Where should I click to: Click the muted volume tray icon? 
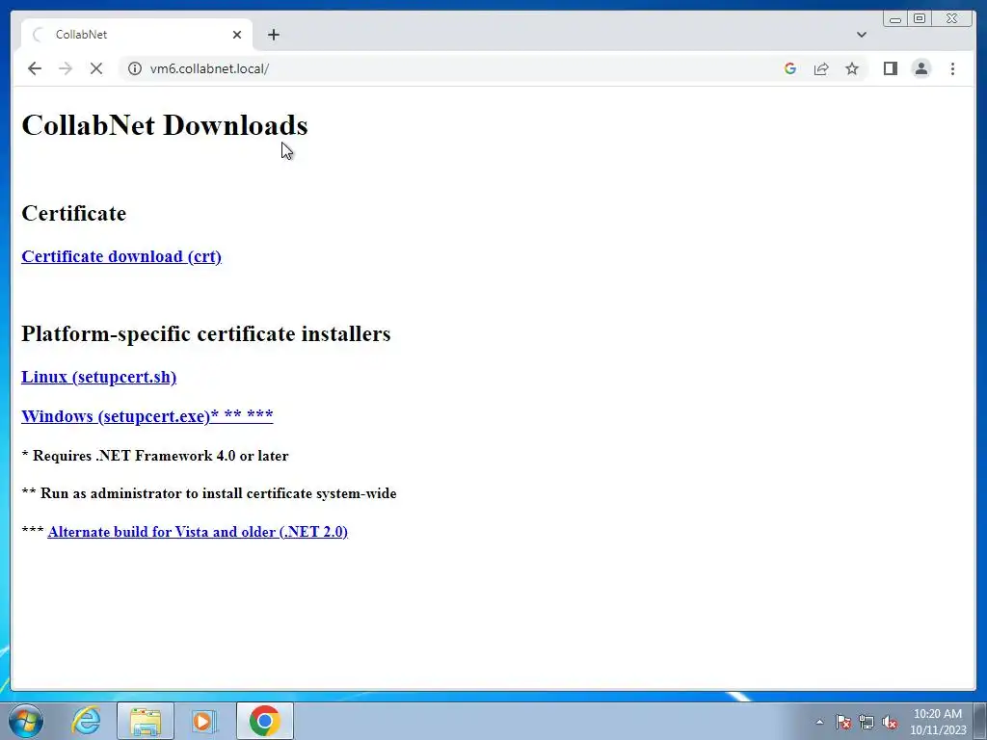click(890, 722)
